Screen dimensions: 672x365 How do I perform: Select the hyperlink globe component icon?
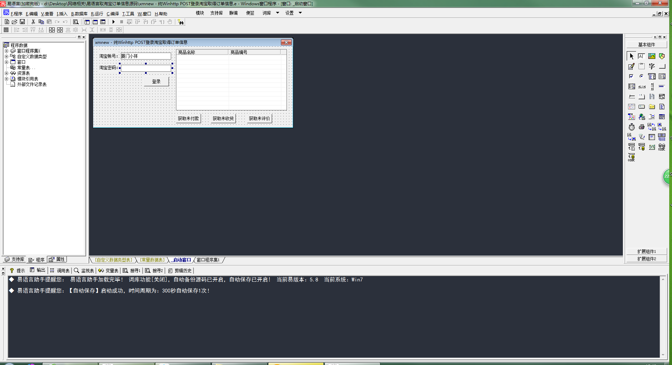642,117
